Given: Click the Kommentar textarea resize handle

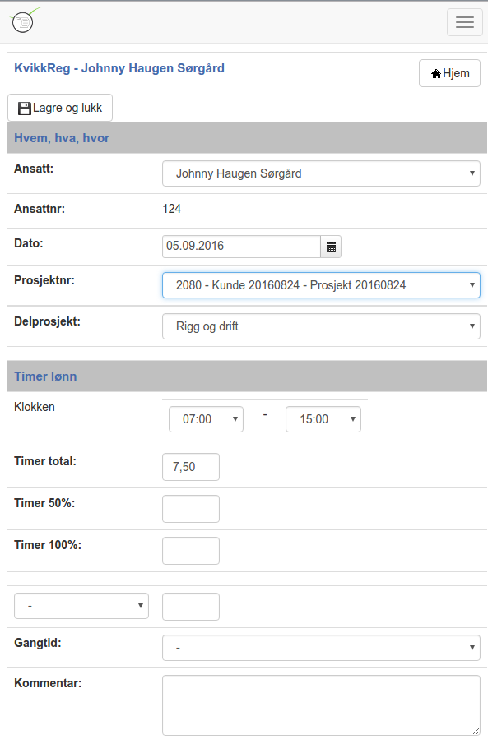Looking at the screenshot, I should click(x=476, y=731).
